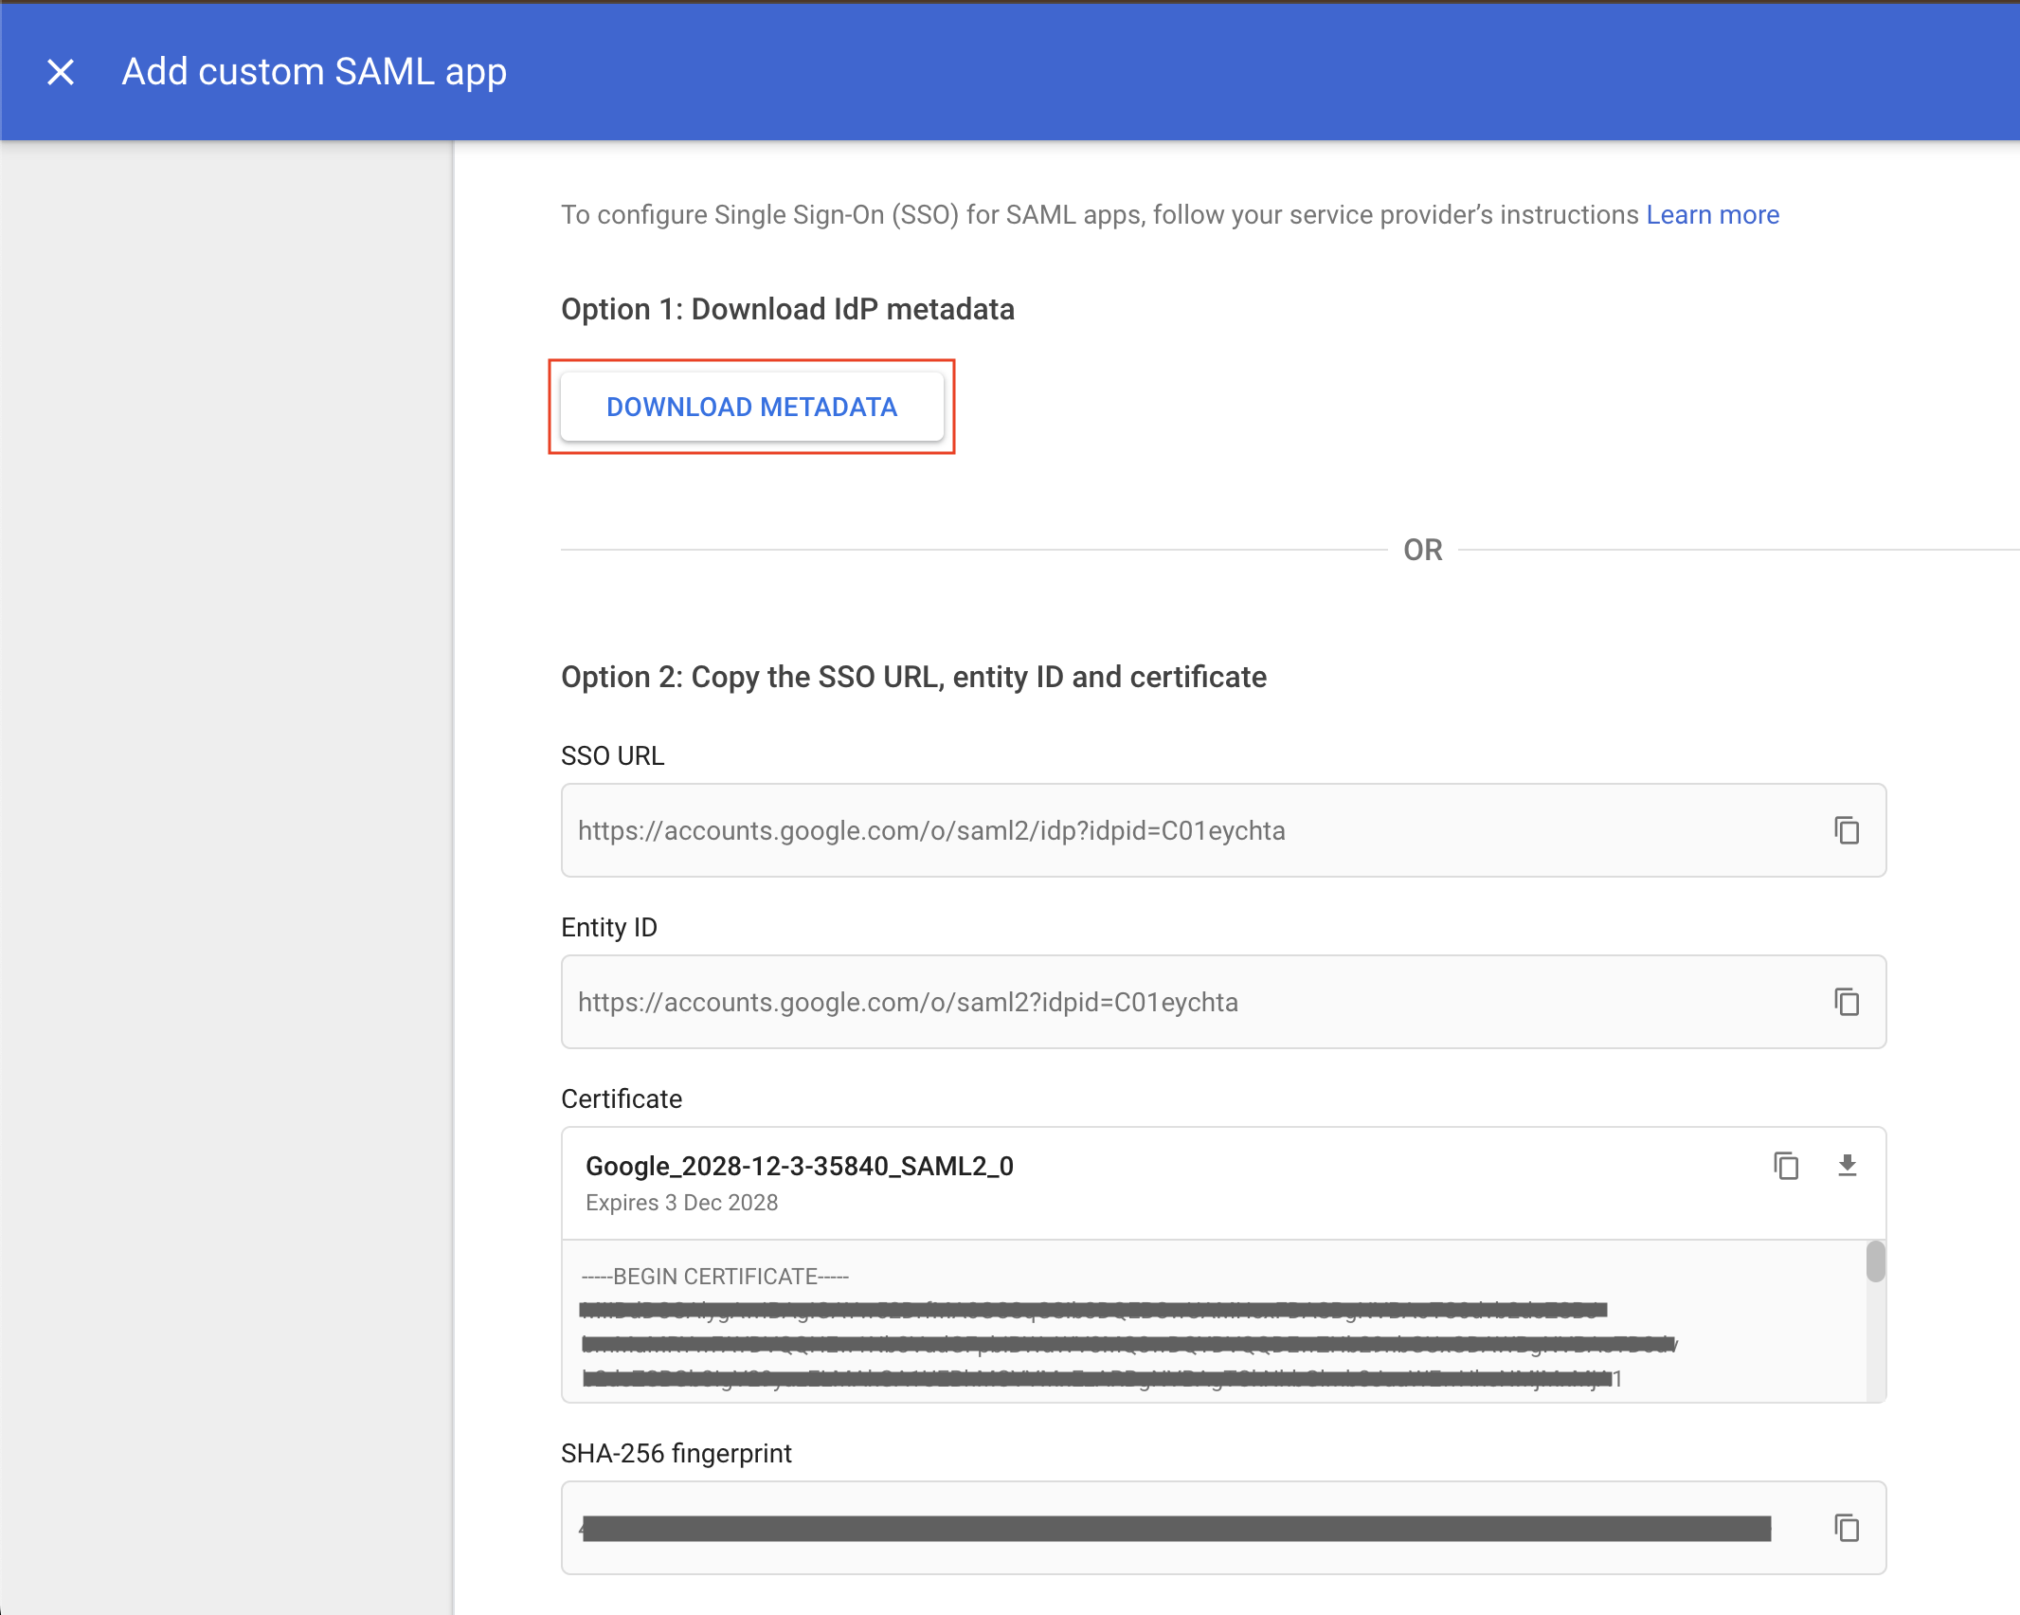Close the Add custom SAML app dialog

tap(61, 71)
